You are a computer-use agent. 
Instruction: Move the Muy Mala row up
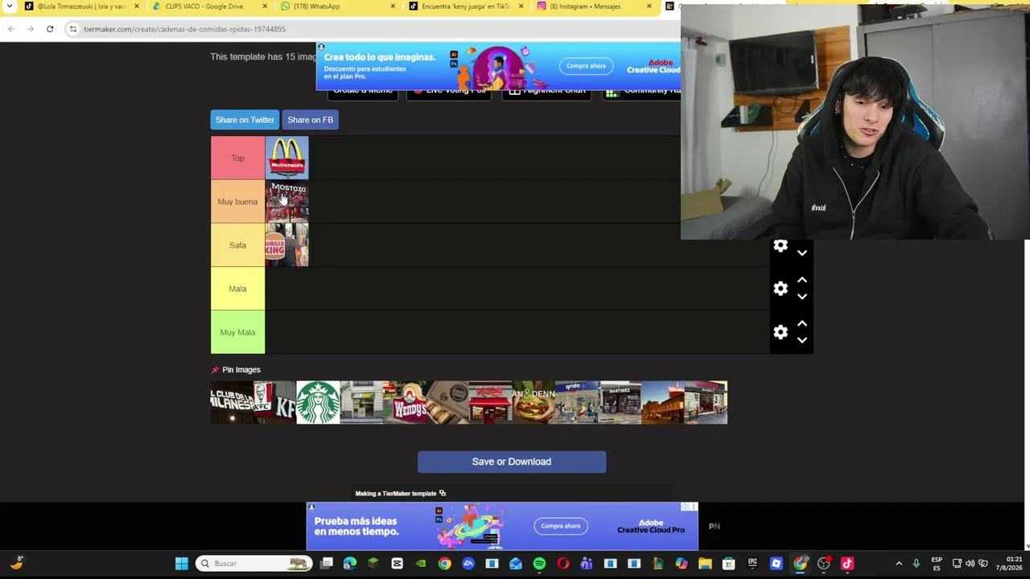(802, 323)
